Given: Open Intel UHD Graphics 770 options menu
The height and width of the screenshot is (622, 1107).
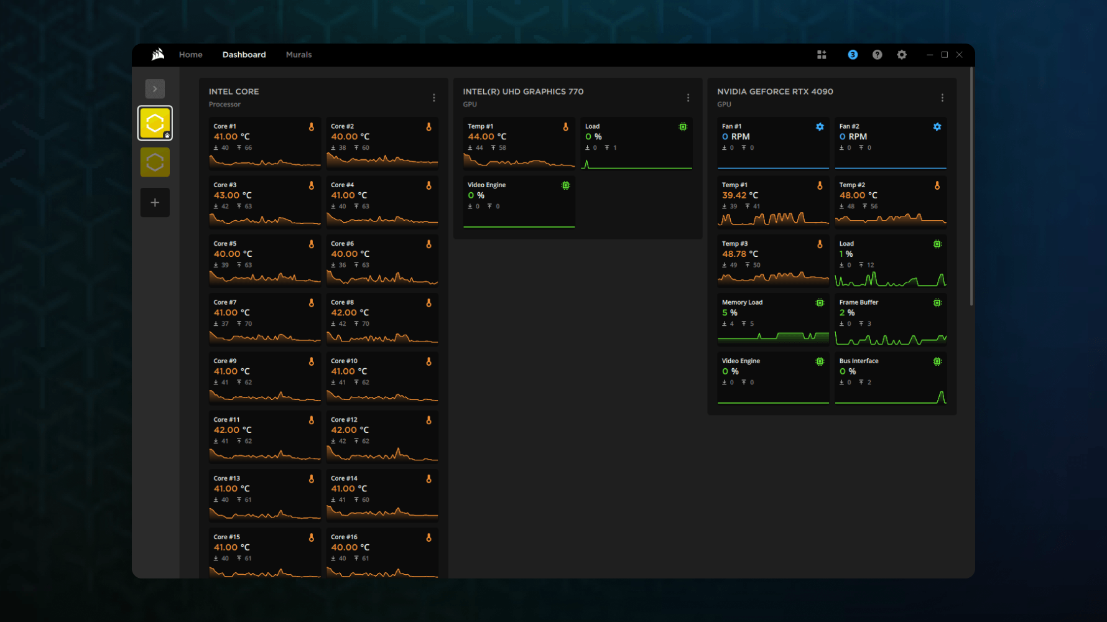Looking at the screenshot, I should pos(688,98).
